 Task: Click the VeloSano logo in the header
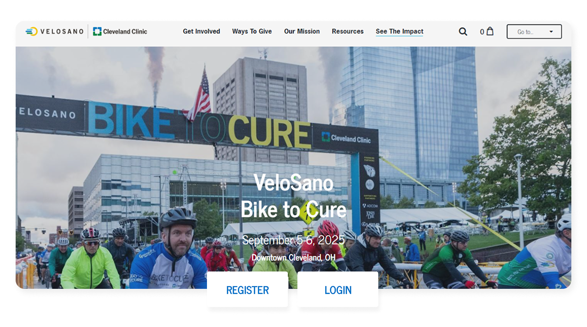(54, 31)
